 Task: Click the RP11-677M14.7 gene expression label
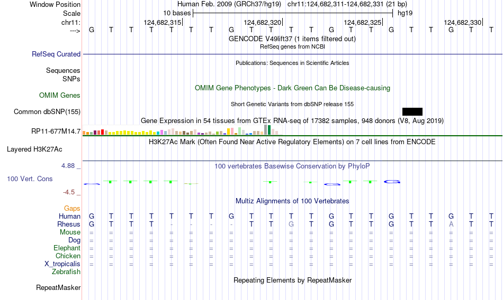point(56,132)
